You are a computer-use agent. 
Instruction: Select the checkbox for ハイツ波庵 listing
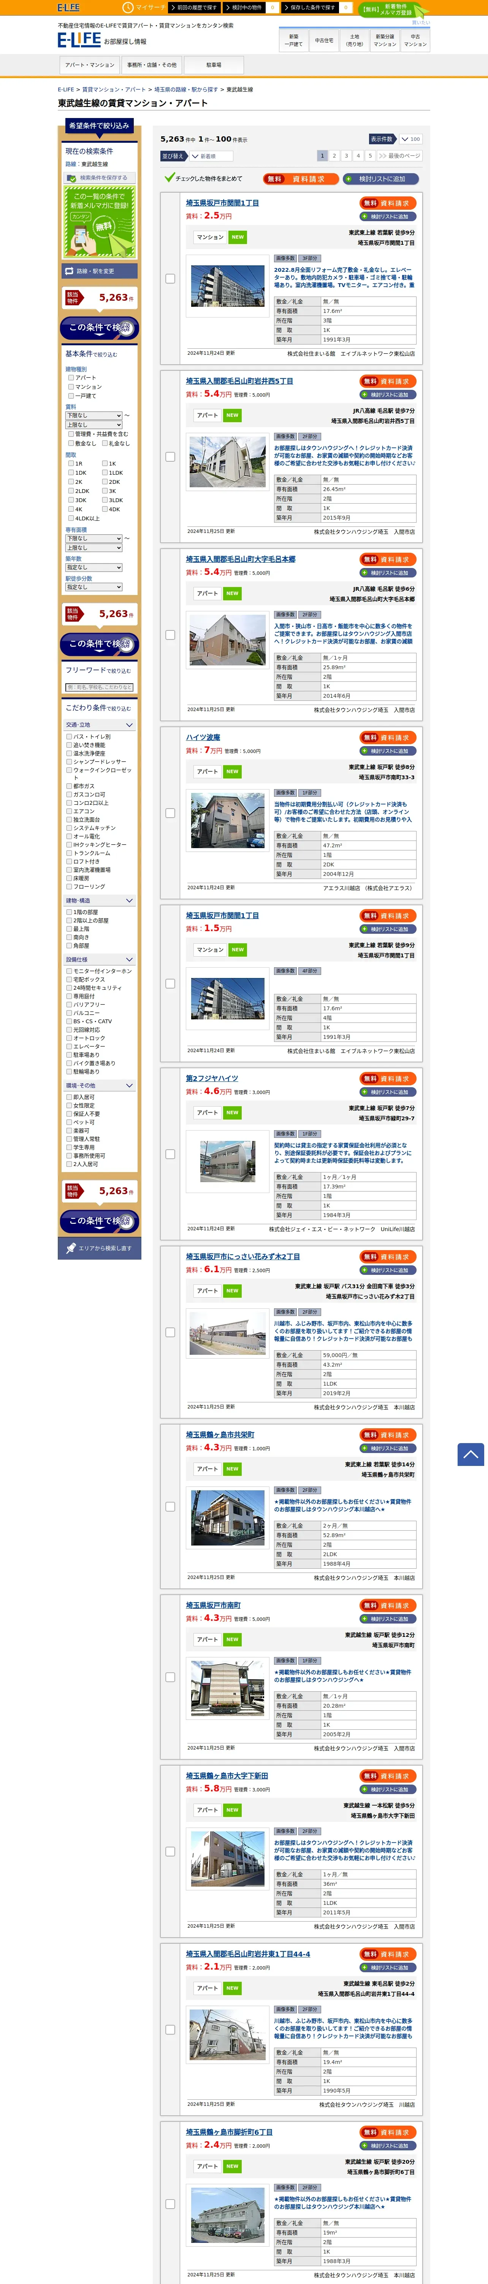tap(170, 813)
